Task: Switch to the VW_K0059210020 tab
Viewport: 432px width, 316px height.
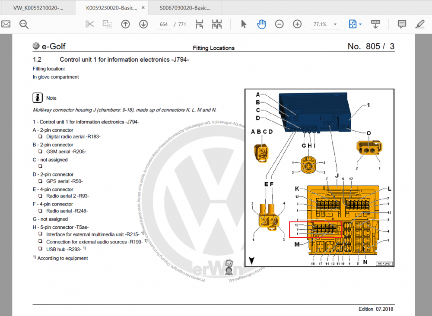Action: tap(38, 8)
